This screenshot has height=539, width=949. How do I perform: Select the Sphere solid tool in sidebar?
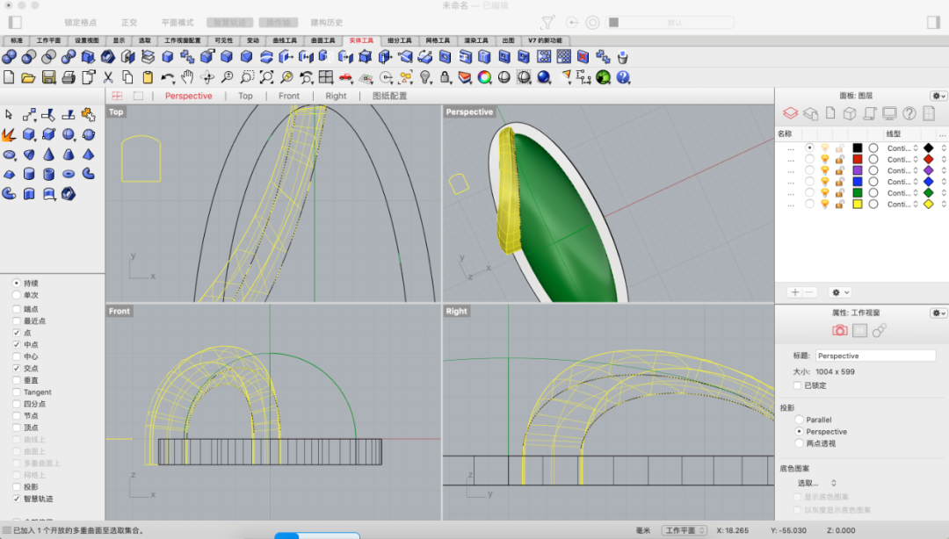point(69,134)
